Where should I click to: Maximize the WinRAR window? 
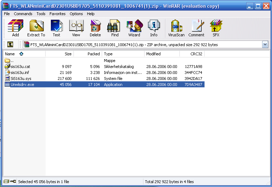(x=258, y=6)
